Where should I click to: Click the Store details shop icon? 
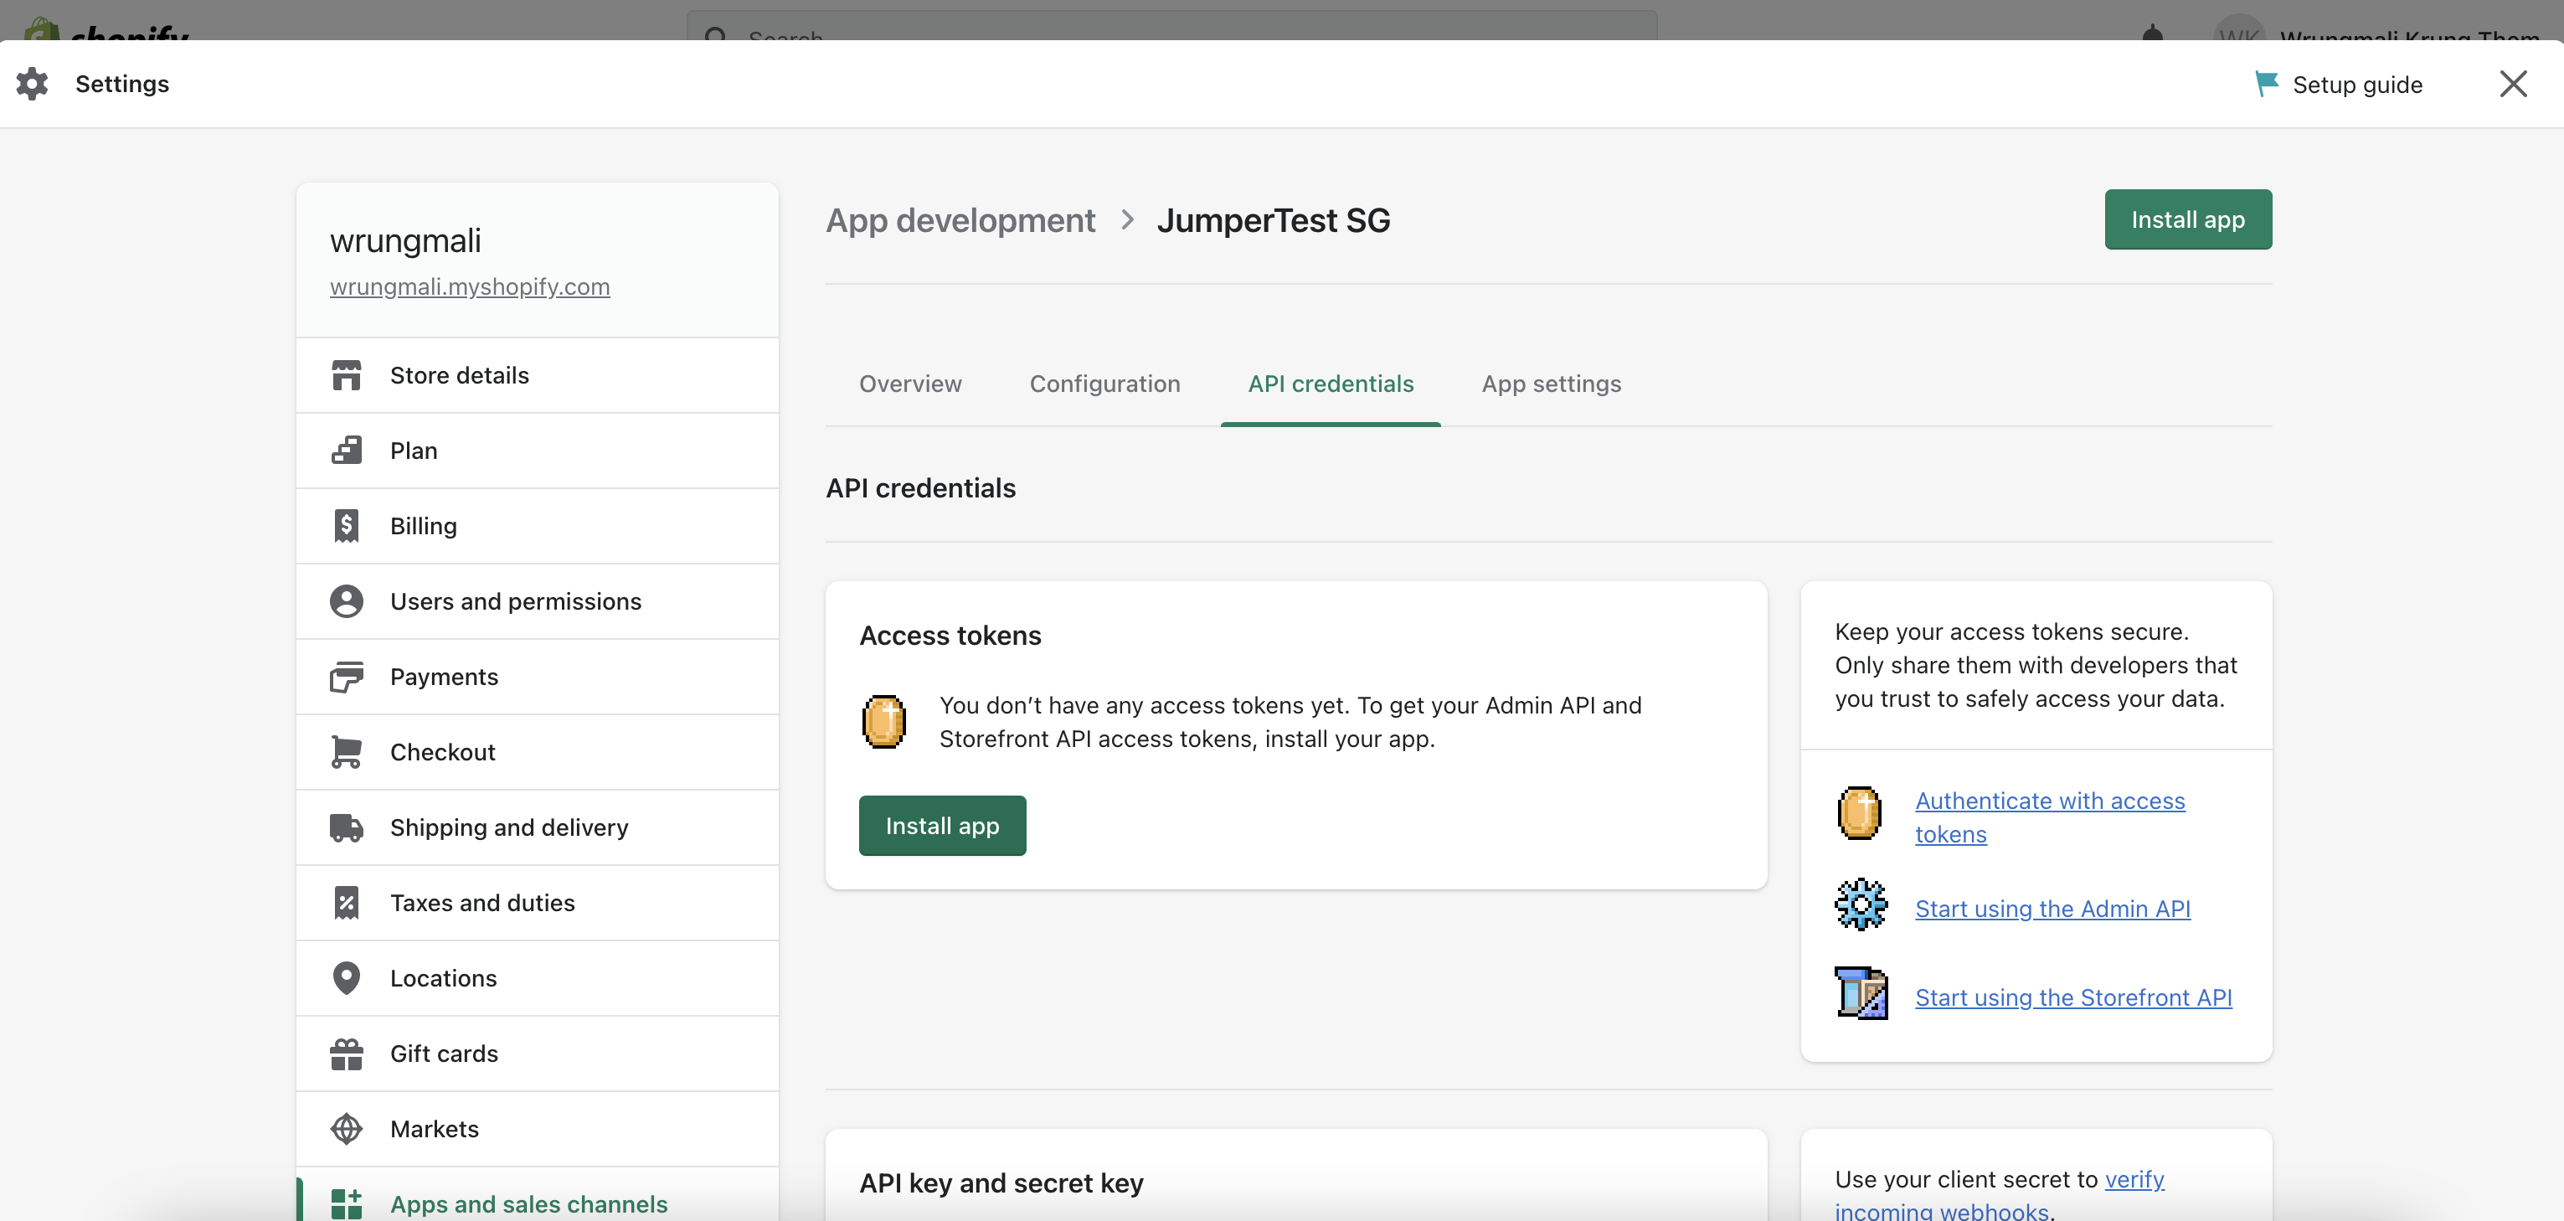point(347,375)
